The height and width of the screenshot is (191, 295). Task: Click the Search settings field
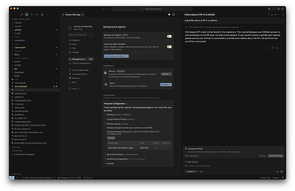point(81,35)
